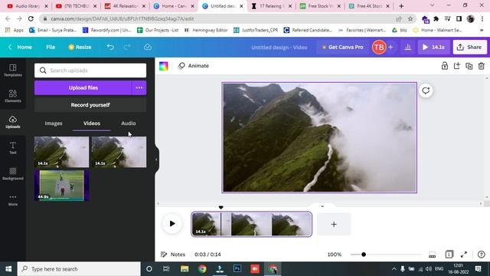Open the Hemingway Editor bookmark
This screenshot has width=490, height=276.
(206, 30)
